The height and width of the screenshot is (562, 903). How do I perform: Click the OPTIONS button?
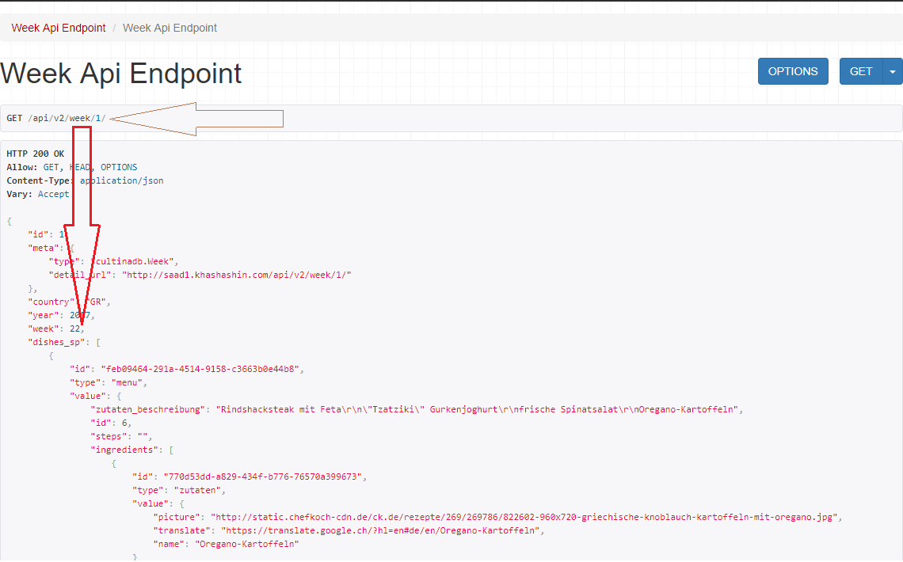click(793, 71)
